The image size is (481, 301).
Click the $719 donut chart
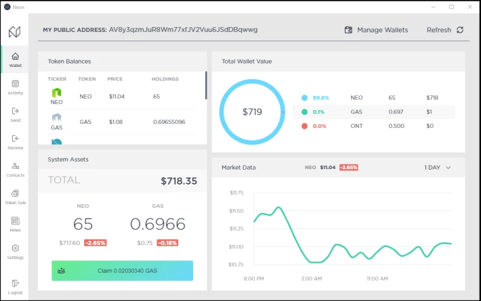click(x=252, y=112)
